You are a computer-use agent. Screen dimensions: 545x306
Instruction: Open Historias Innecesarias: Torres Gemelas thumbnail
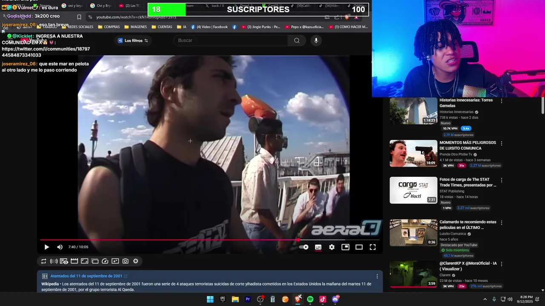(413, 111)
